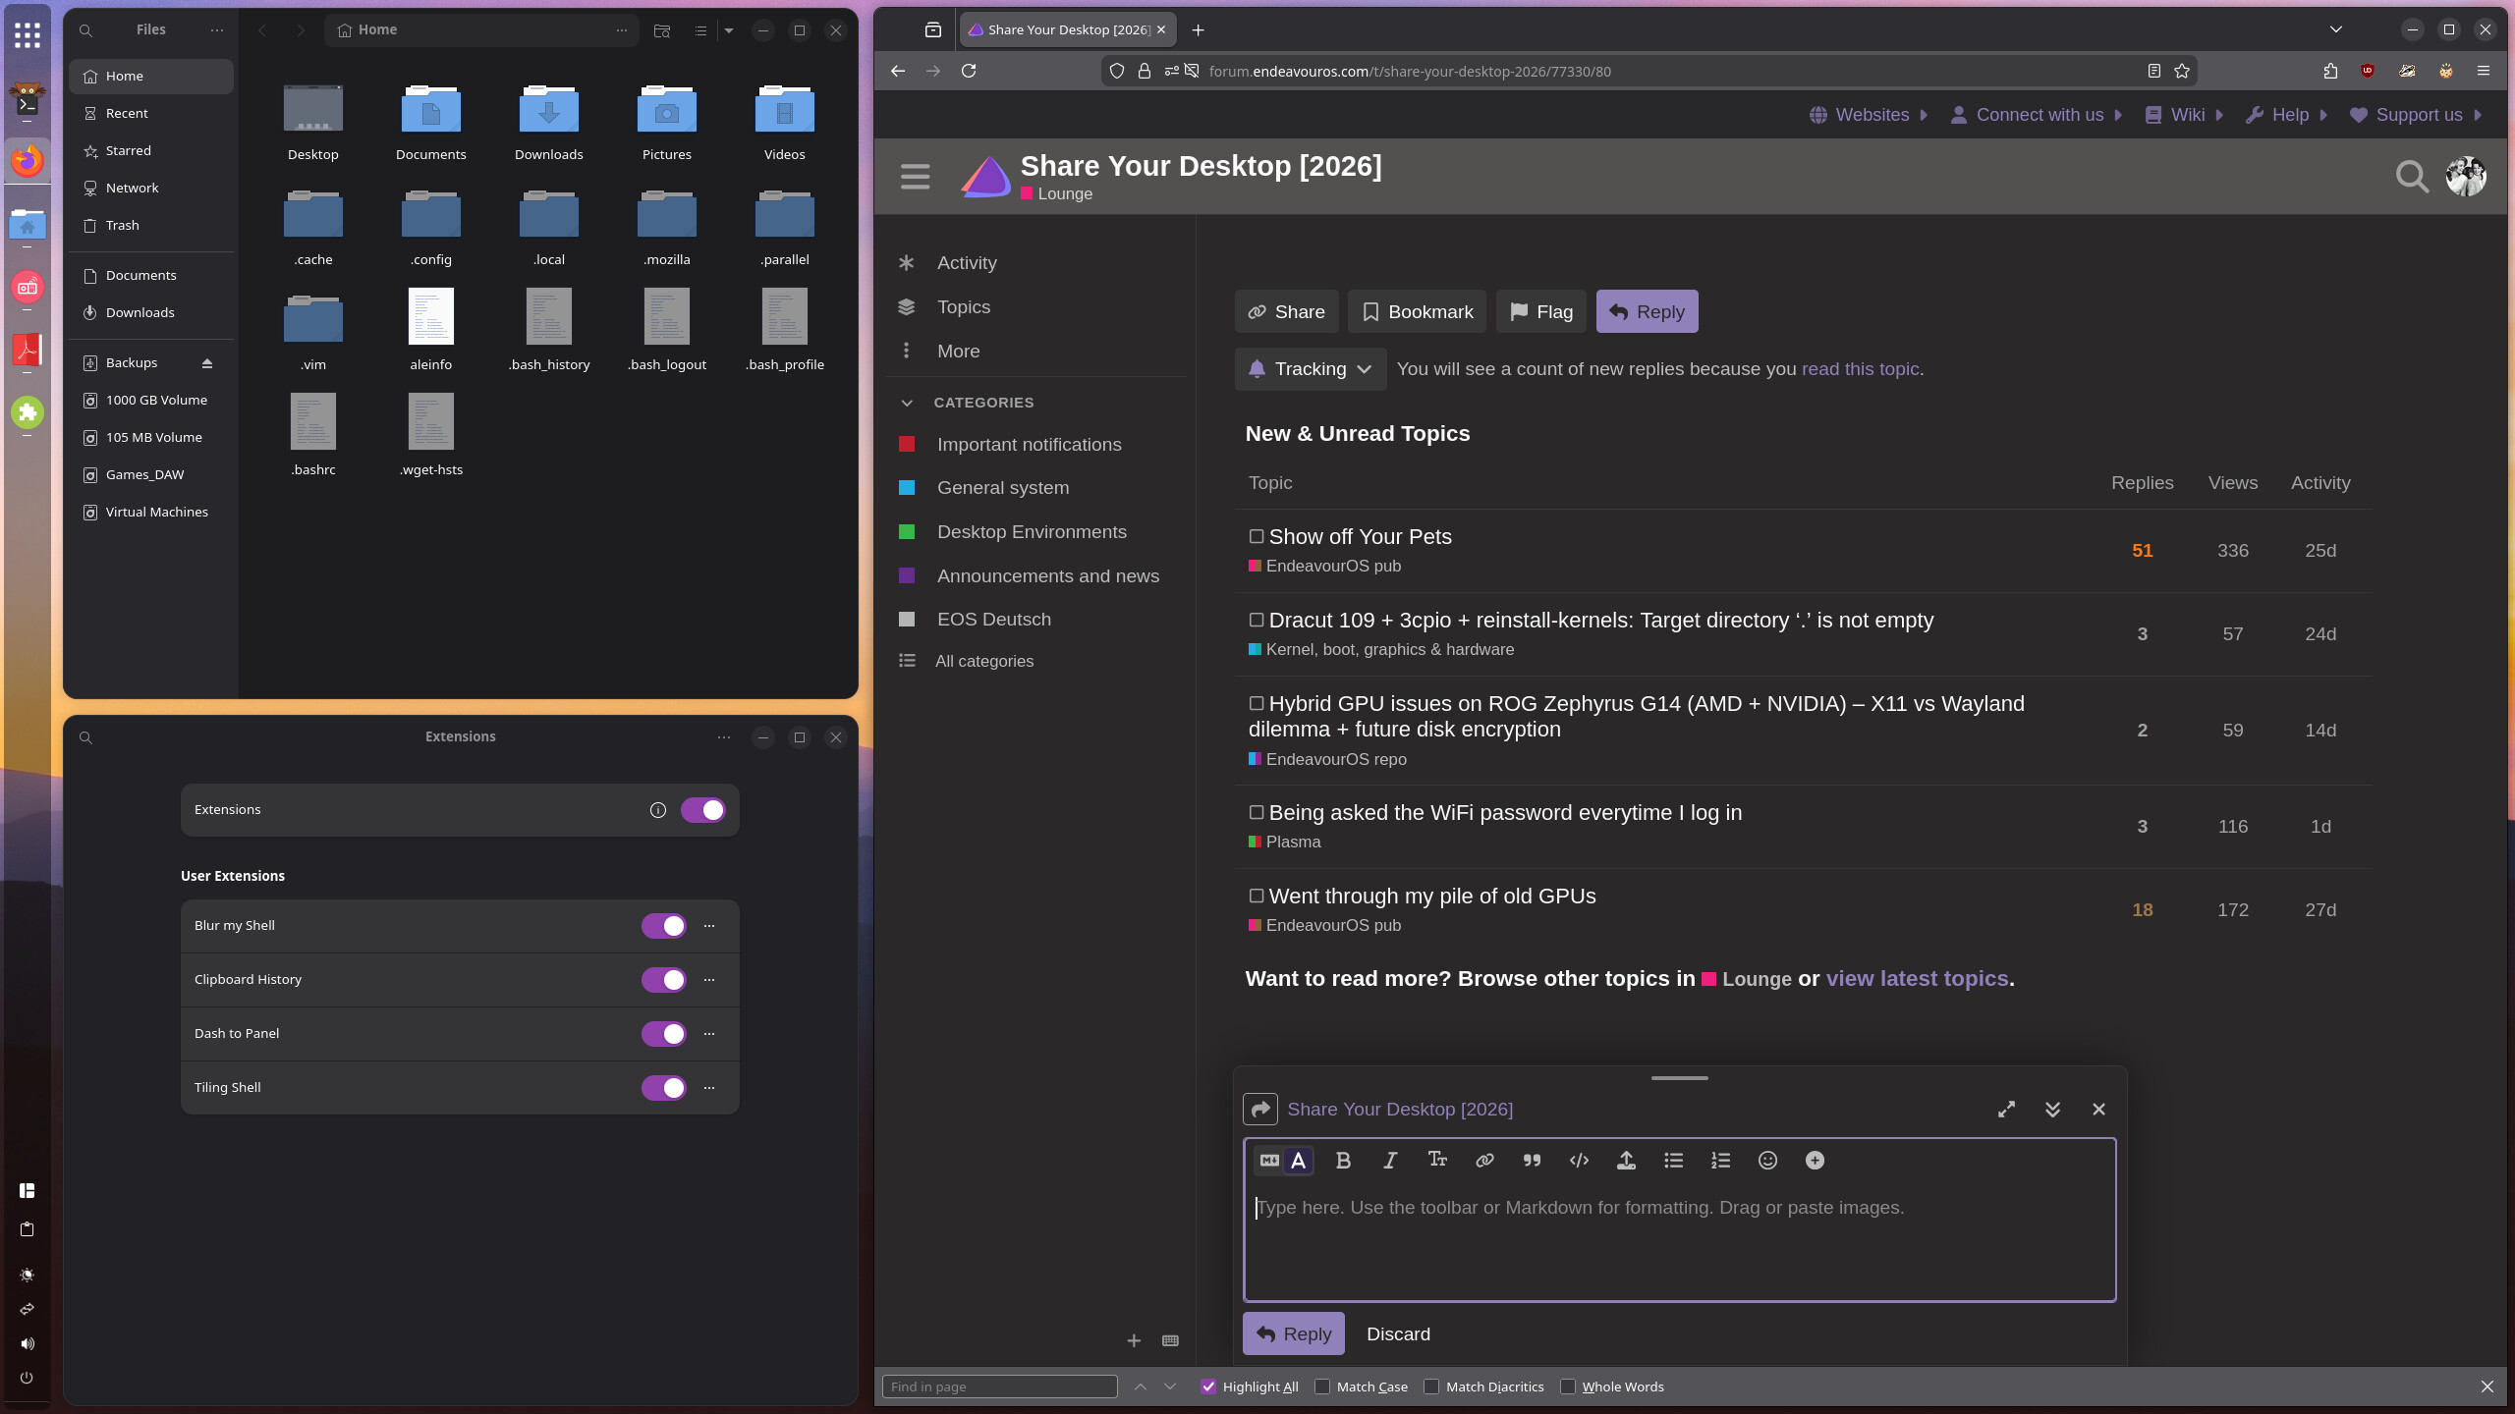The image size is (2515, 1414).
Task: Insert preformatted code in the reply composer
Action: (x=1579, y=1161)
